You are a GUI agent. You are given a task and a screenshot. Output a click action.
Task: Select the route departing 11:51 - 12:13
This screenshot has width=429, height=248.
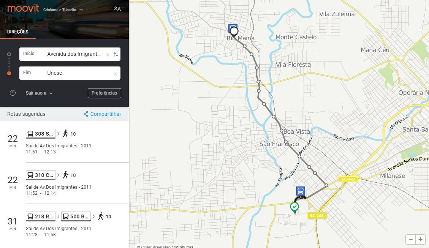pos(64,142)
